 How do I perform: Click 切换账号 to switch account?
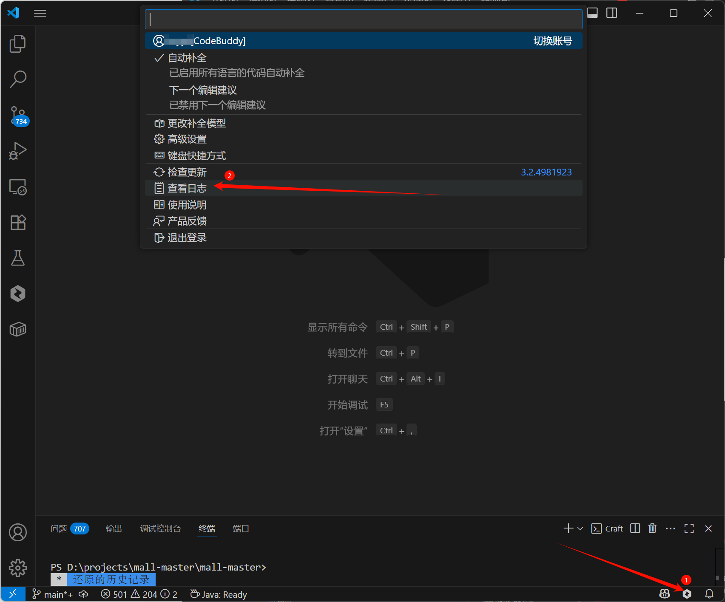[552, 41]
